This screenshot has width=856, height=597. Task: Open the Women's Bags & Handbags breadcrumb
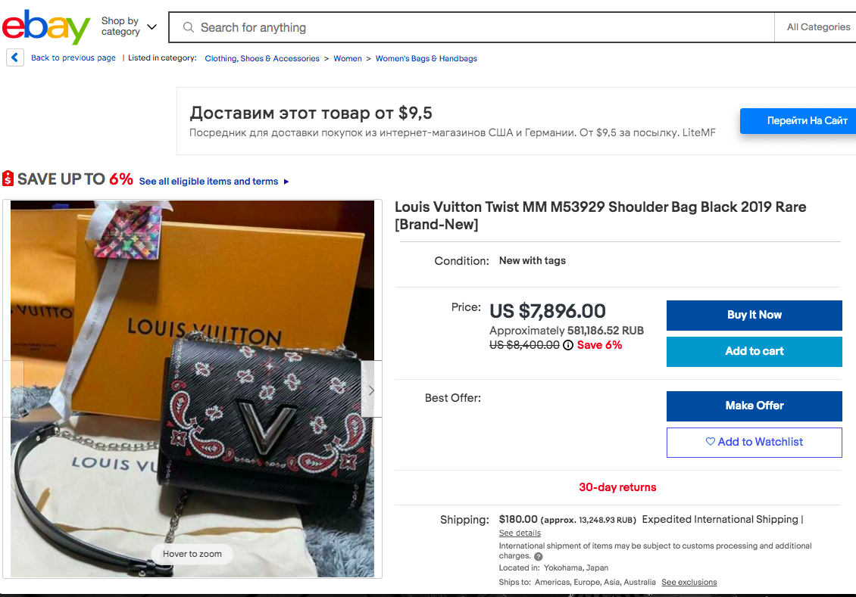pos(426,58)
